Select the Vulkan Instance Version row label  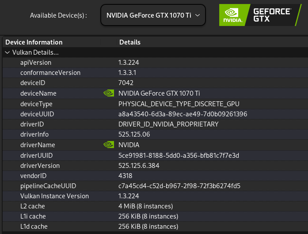(54, 196)
